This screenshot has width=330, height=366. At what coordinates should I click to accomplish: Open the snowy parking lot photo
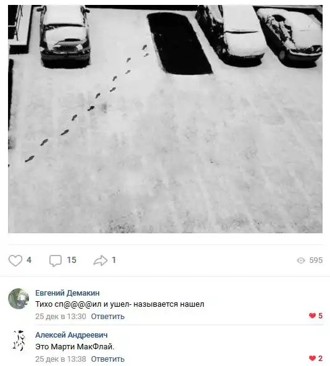tap(165, 119)
